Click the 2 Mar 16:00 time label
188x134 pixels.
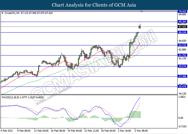tap(124, 131)
